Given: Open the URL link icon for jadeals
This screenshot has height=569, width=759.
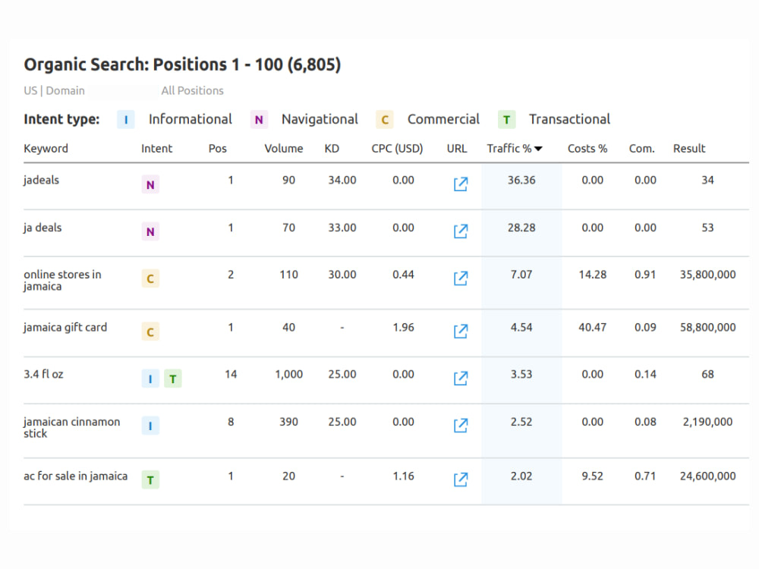Looking at the screenshot, I should point(461,184).
